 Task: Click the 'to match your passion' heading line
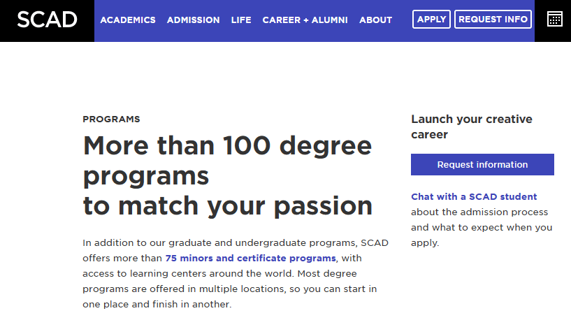click(228, 206)
